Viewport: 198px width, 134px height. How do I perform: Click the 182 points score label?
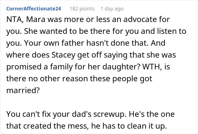coord(82,9)
